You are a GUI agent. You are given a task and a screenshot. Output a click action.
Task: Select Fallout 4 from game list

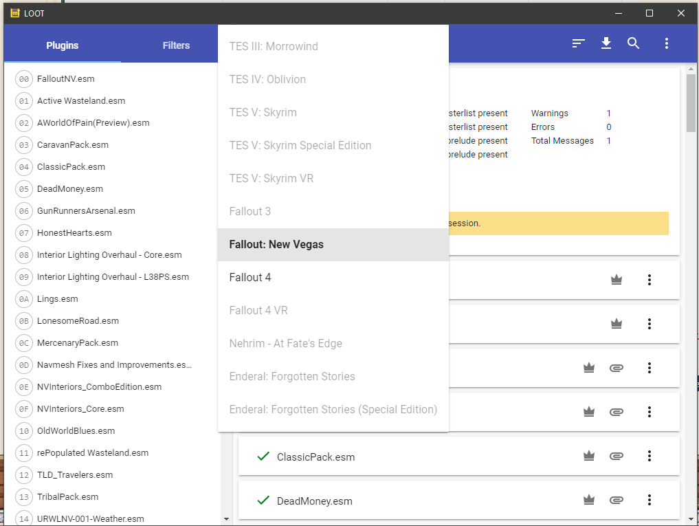[250, 277]
